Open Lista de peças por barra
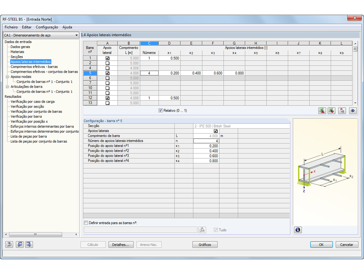This screenshot has width=364, height=274. (29, 136)
